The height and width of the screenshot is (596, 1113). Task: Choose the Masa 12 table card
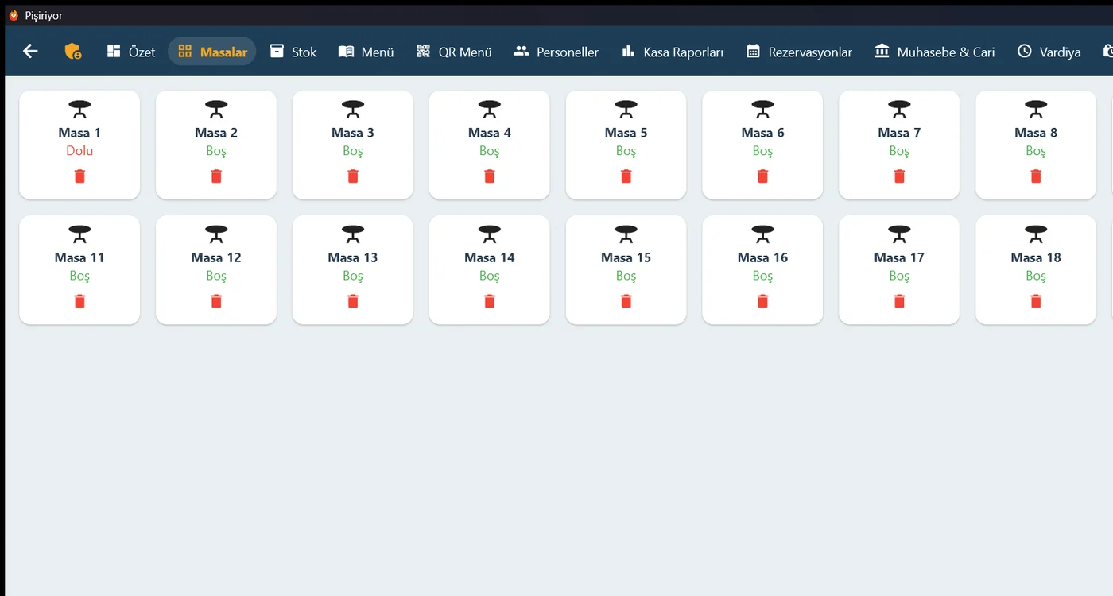[216, 269]
